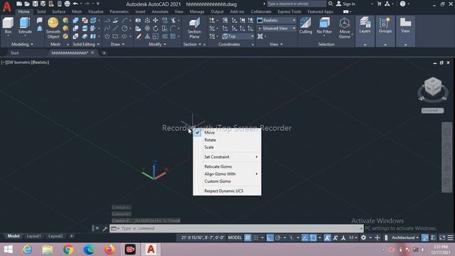Click the Plot printer icon
The width and height of the screenshot is (455, 256).
67,4
